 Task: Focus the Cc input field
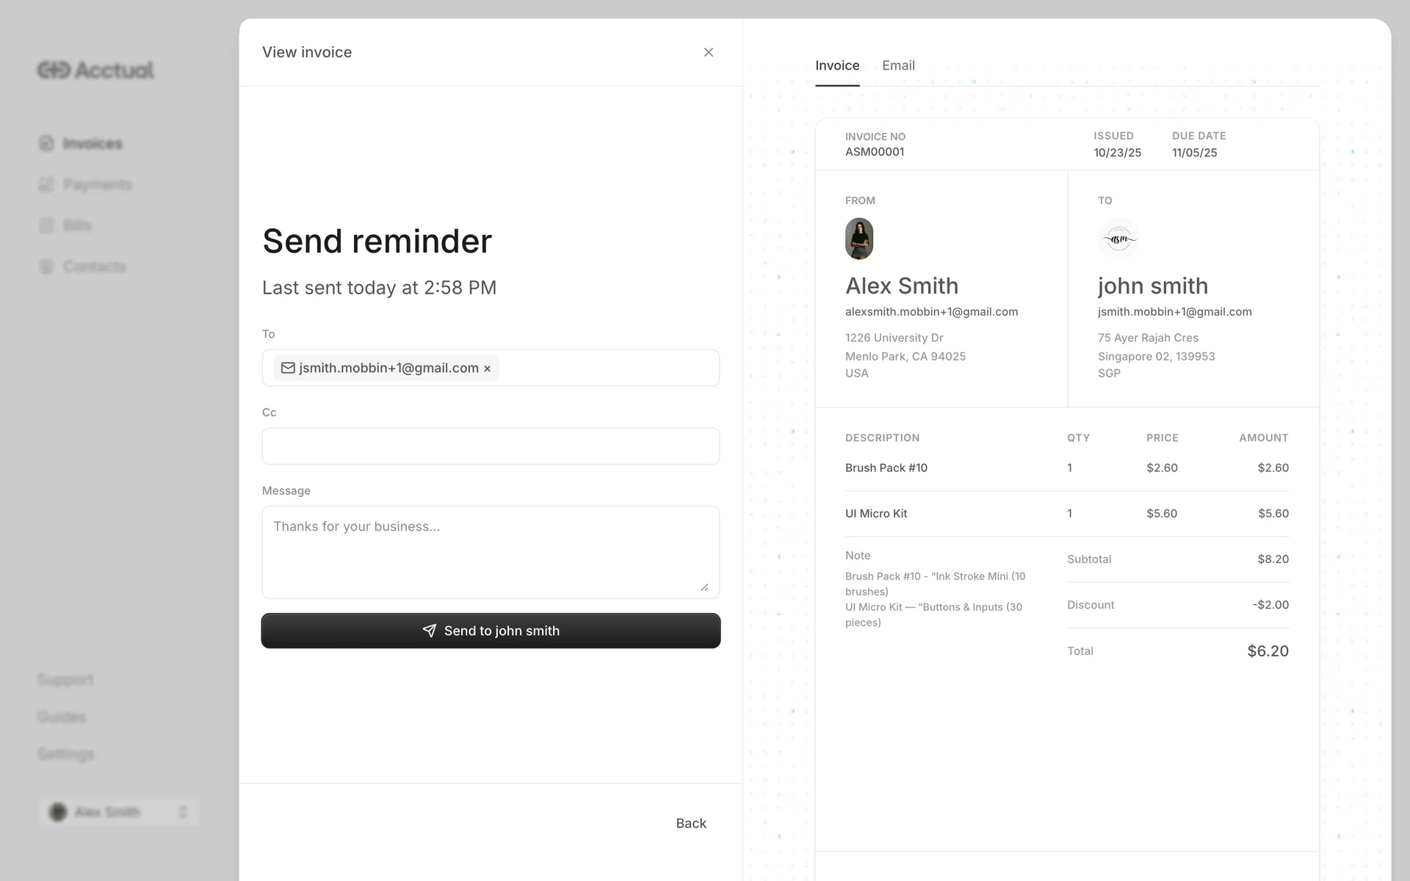click(x=491, y=446)
